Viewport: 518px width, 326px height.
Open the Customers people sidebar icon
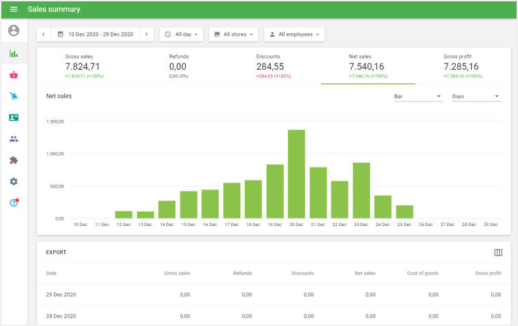pos(14,139)
